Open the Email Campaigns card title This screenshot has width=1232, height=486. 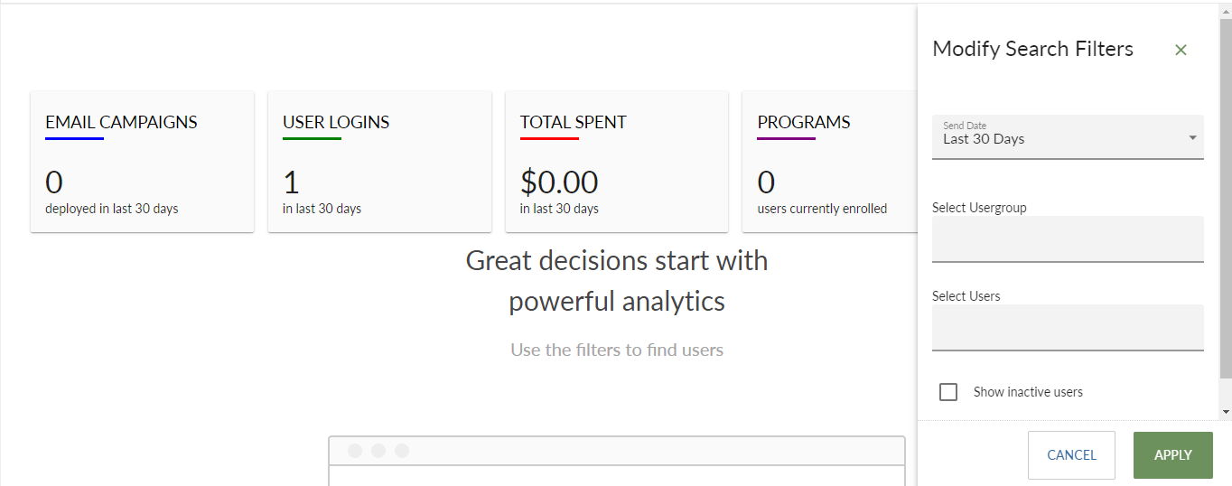(121, 122)
